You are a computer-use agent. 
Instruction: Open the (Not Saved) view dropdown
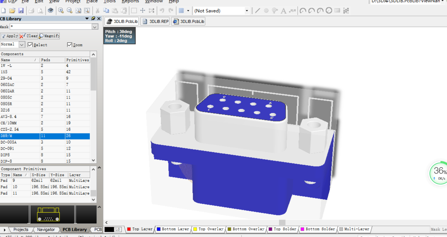pos(247,11)
